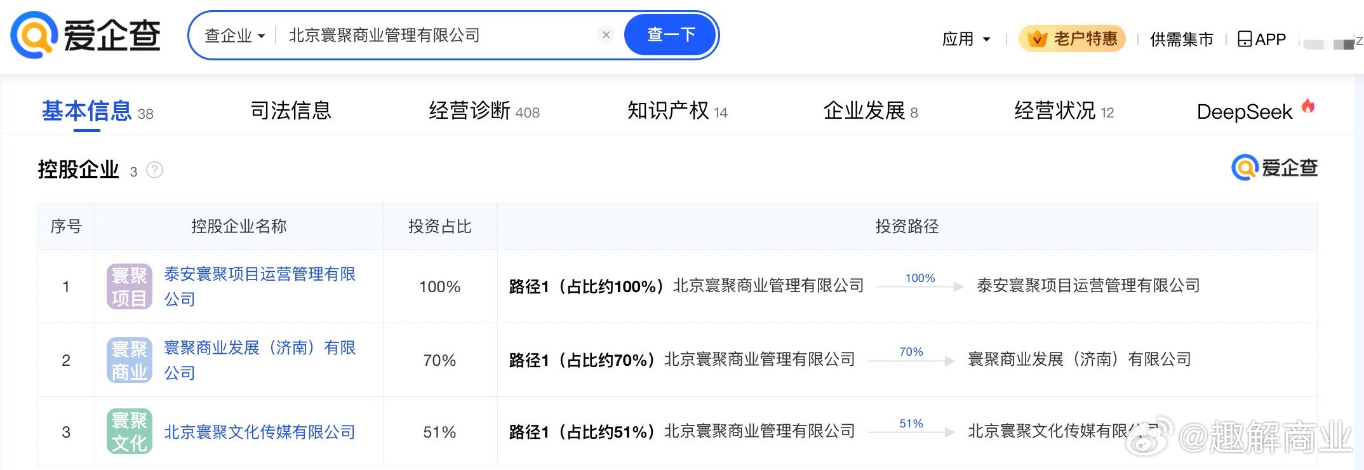Screen dimensions: 1364x470
Task: Open the 经营状况 tab
Action: [1064, 111]
